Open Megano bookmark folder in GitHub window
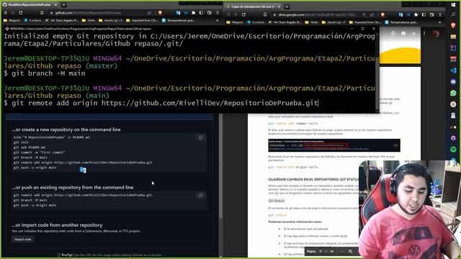 pos(12,20)
